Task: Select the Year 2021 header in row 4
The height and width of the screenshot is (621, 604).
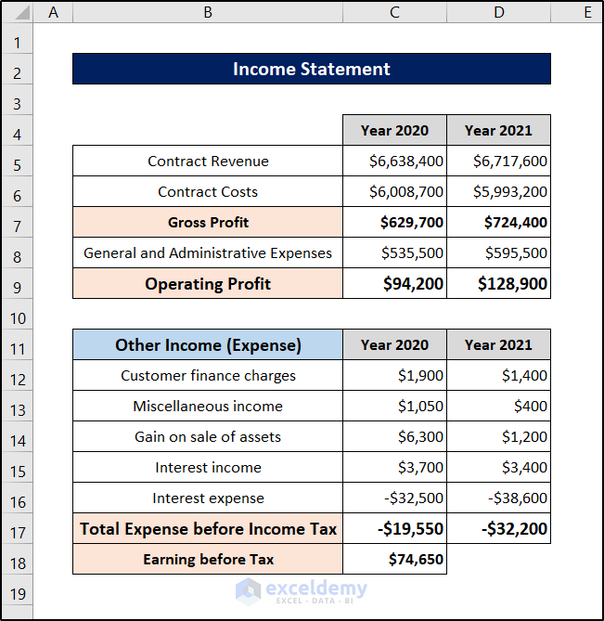Action: point(499,130)
